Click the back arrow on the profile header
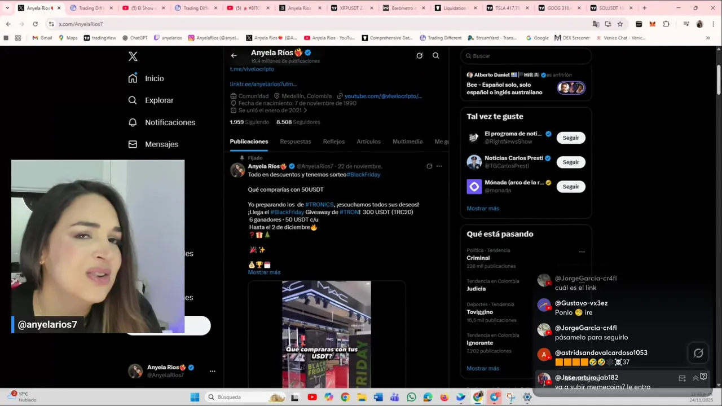 tap(234, 55)
